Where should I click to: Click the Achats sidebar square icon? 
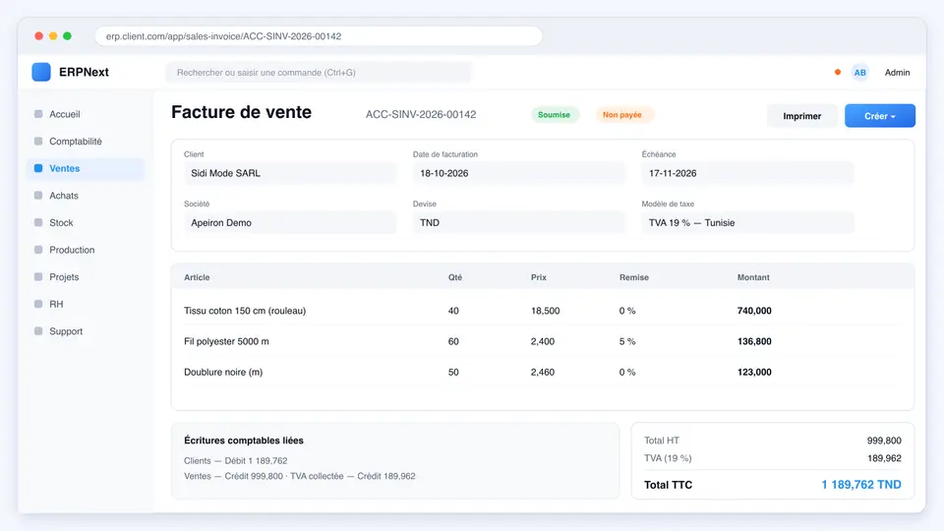click(x=38, y=195)
